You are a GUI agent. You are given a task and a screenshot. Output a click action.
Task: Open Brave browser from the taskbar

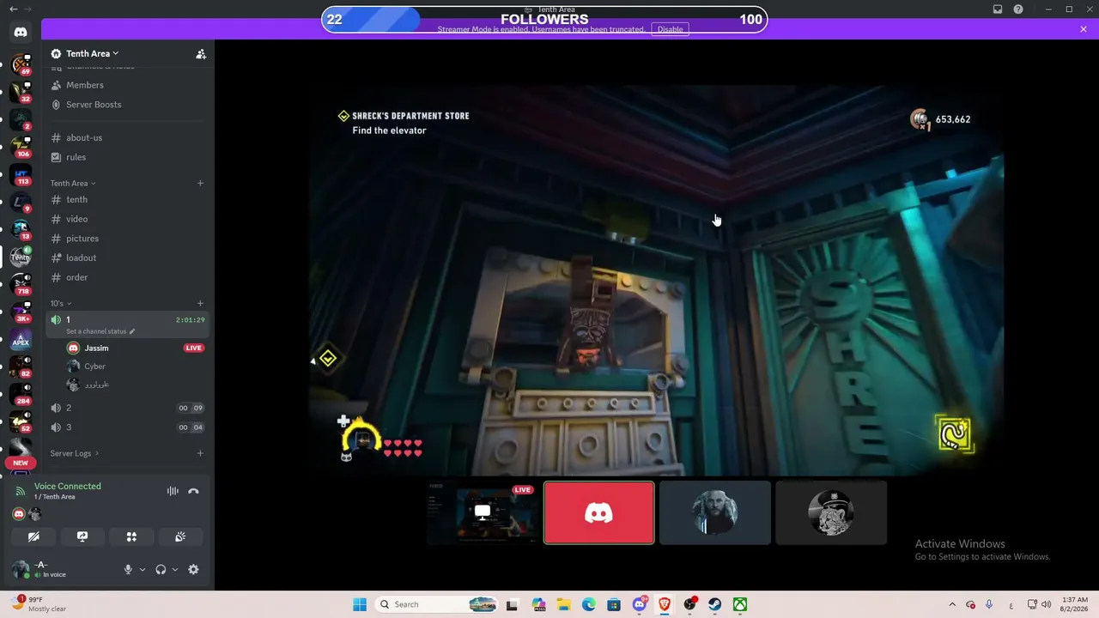point(665,604)
